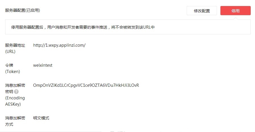Click the 服务器配置(已启用) heading
The height and width of the screenshot is (132, 255).
23,10
